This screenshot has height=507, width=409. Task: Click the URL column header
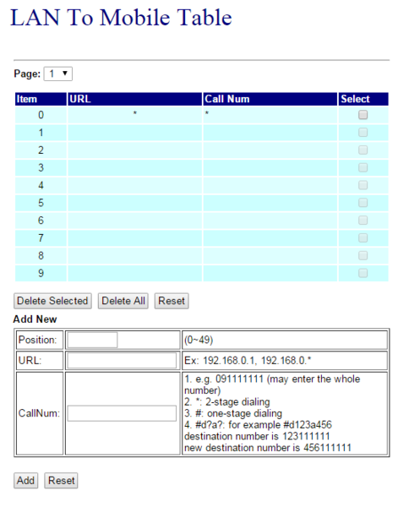coord(135,99)
